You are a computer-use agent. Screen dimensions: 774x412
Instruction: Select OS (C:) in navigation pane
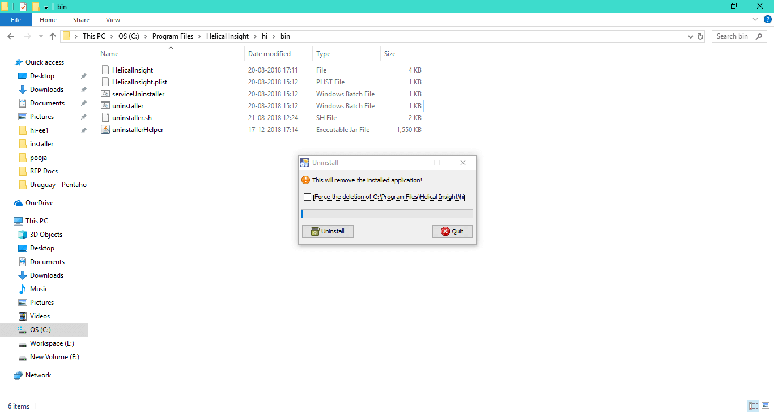44,330
